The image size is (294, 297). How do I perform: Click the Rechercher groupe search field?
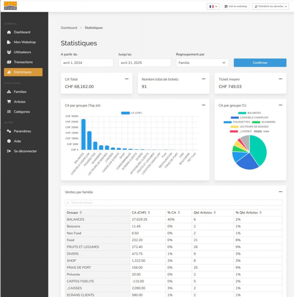click(x=173, y=203)
